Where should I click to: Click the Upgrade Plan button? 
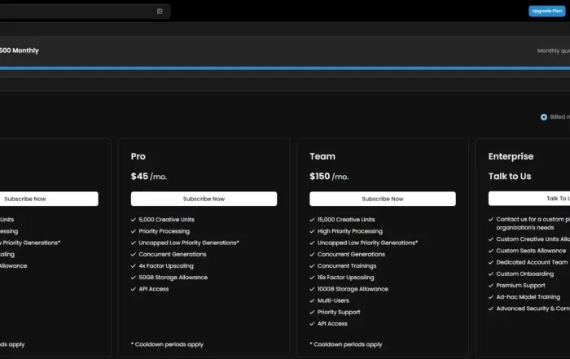pos(546,11)
